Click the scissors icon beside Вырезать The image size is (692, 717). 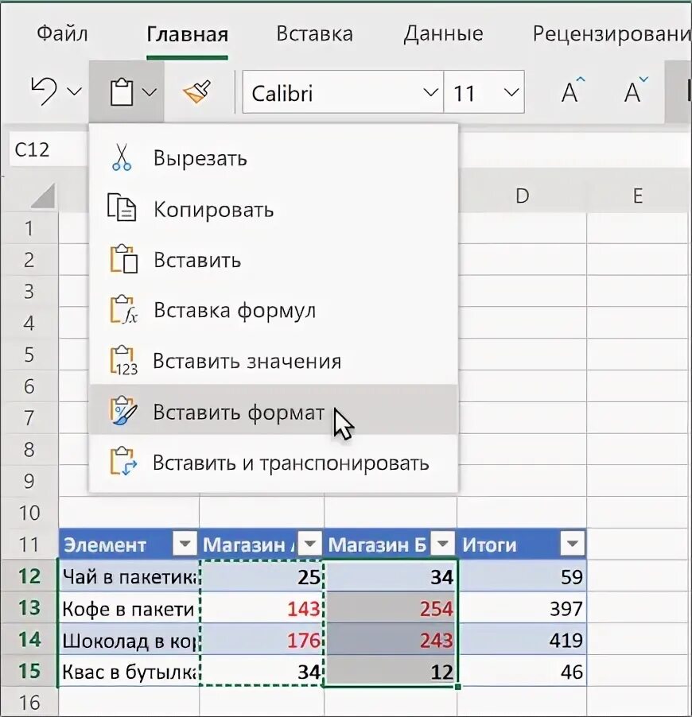[x=122, y=157]
